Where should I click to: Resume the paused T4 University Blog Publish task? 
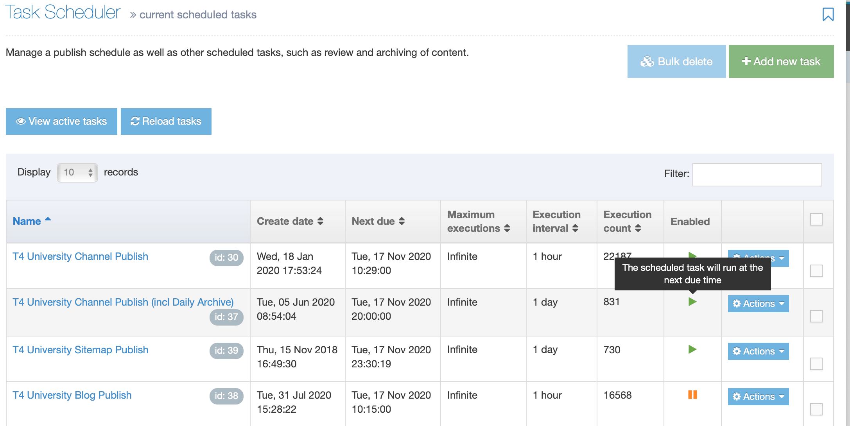(x=692, y=396)
